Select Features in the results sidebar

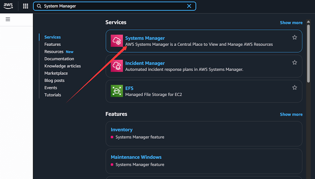(52, 44)
